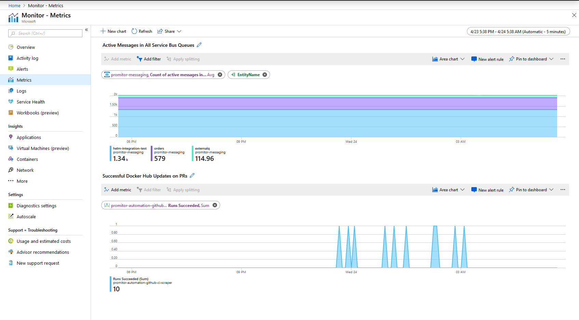
Task: Open the ellipsis menu on Docker Hub chart
Action: [x=563, y=190]
